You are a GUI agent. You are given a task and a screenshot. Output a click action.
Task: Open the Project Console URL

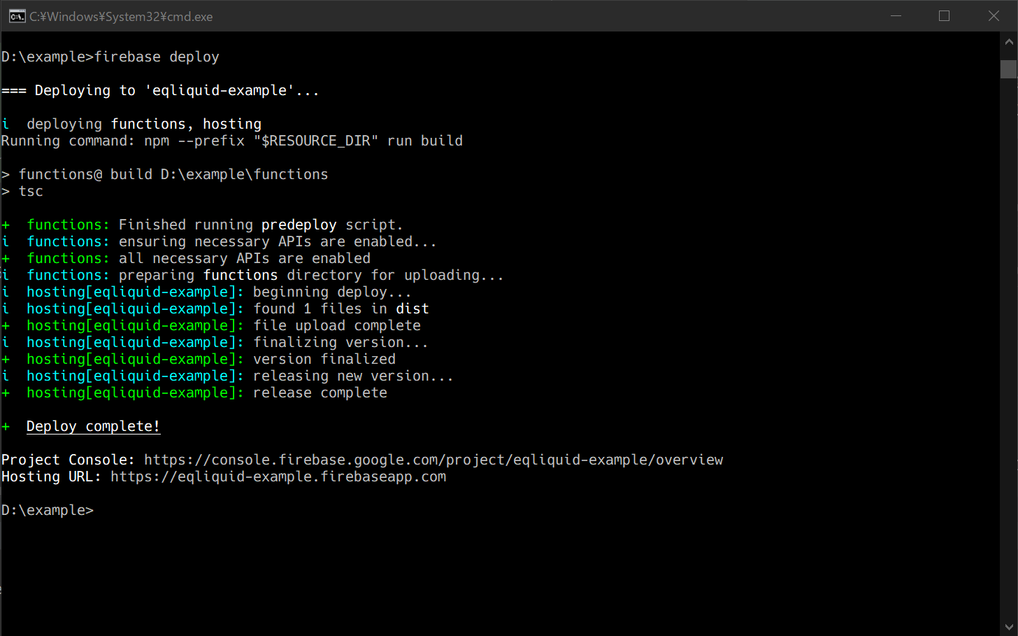tap(433, 460)
